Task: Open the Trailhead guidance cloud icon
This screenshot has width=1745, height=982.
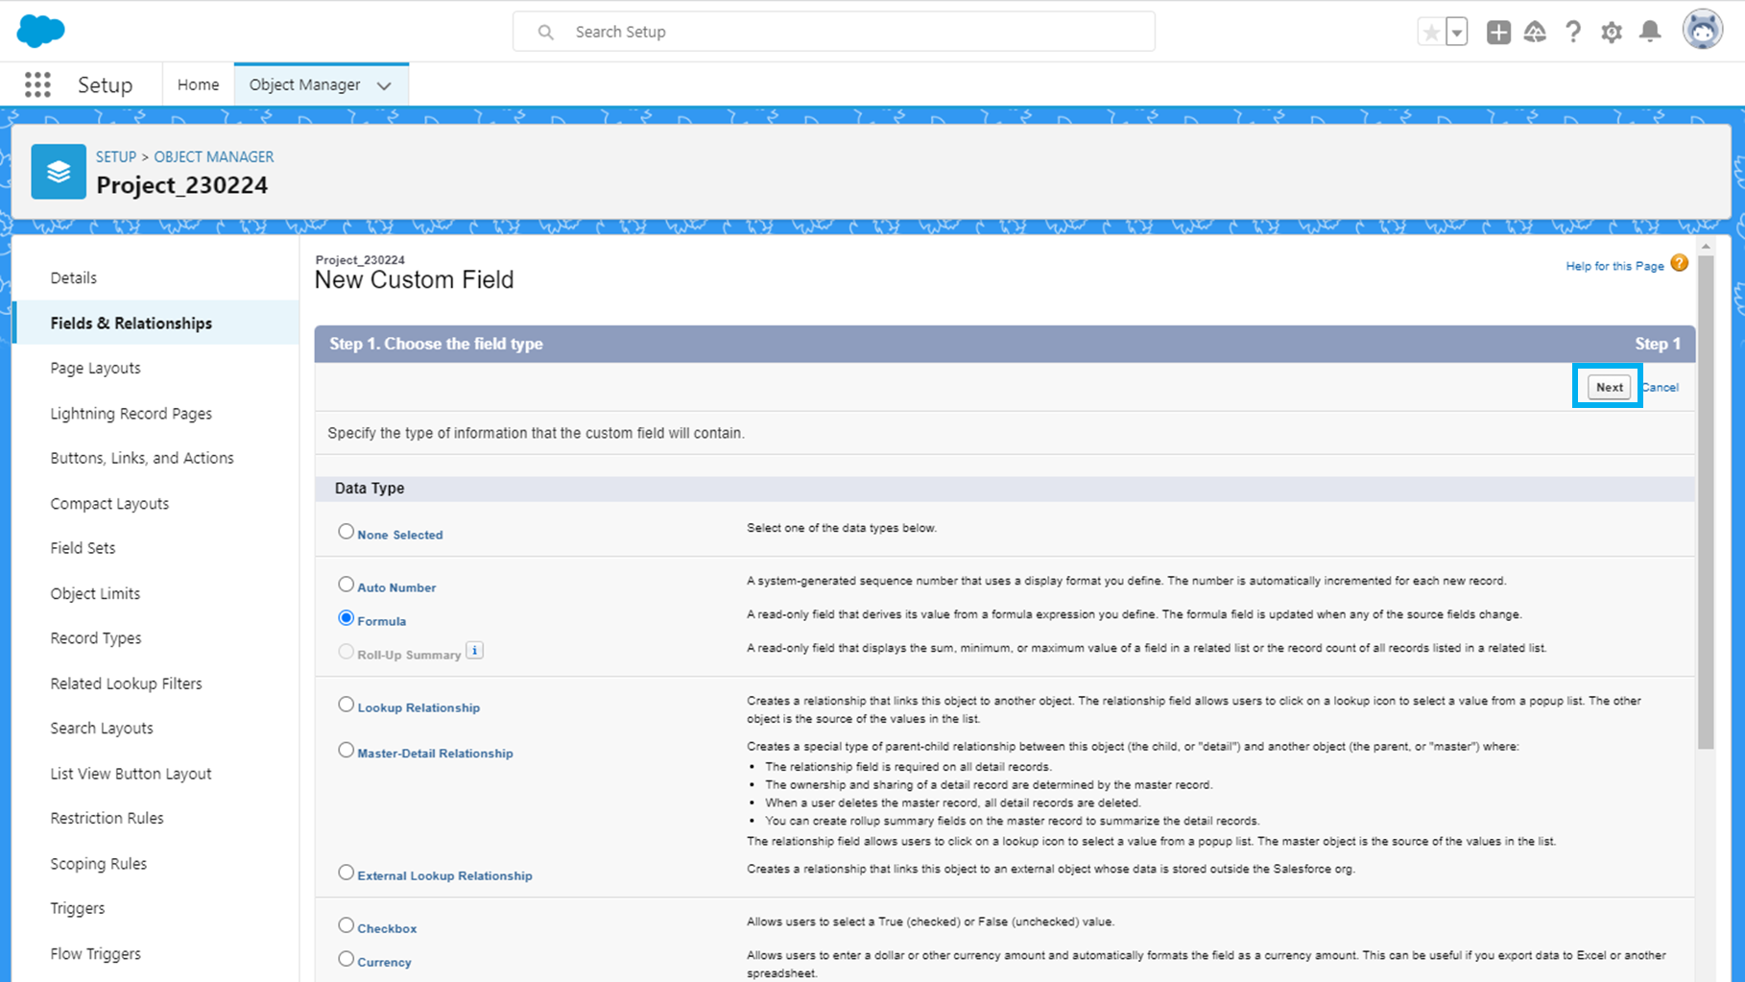Action: [x=1535, y=32]
